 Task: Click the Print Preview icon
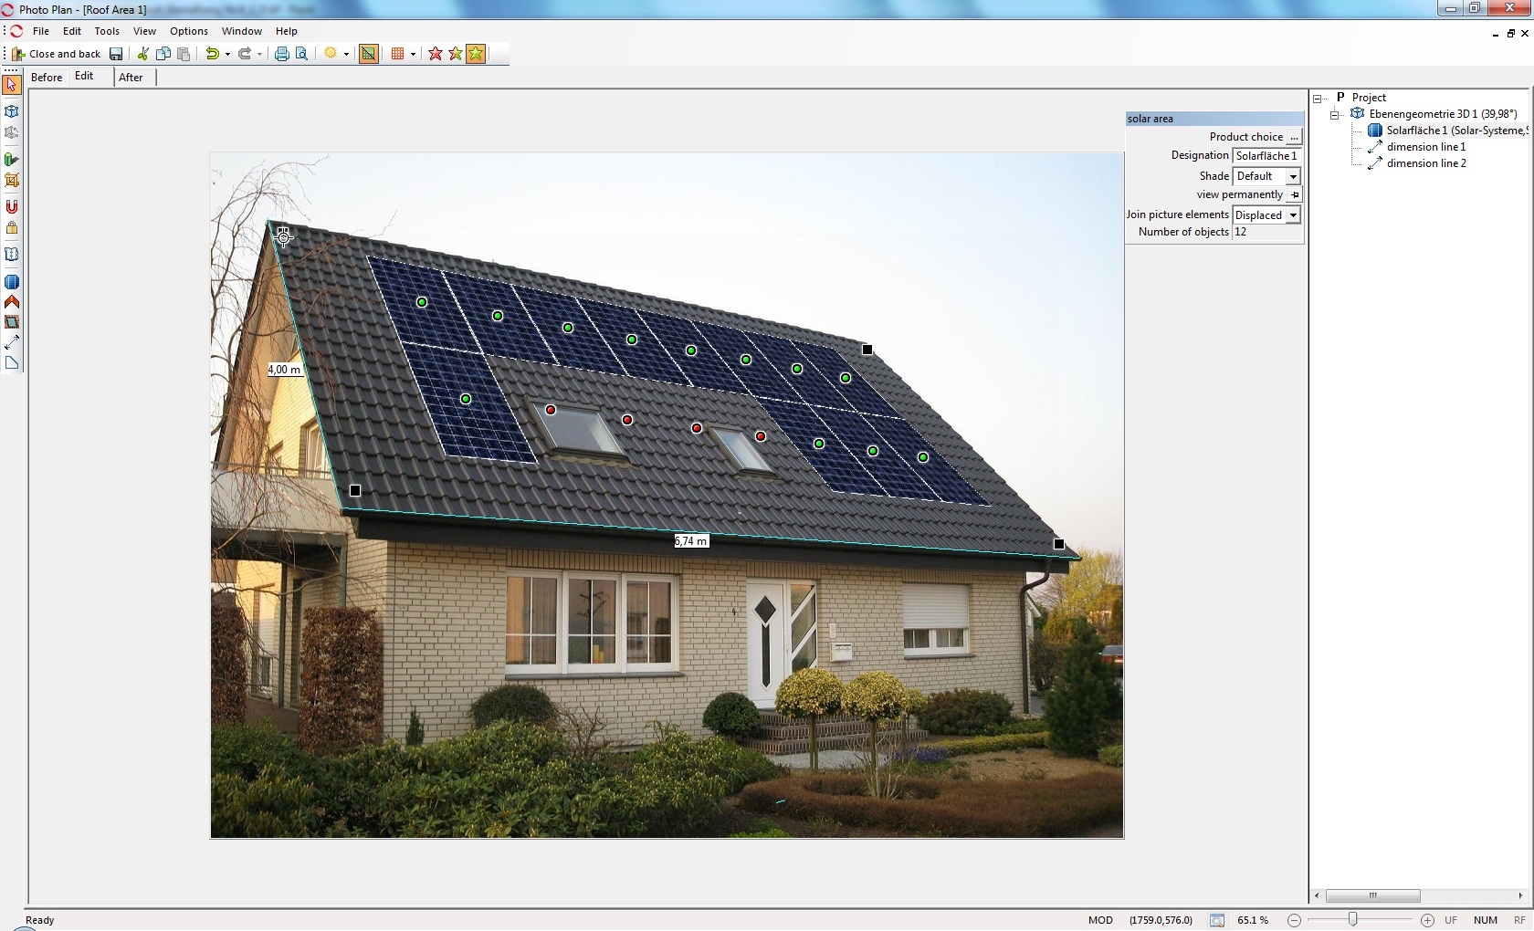pos(301,54)
